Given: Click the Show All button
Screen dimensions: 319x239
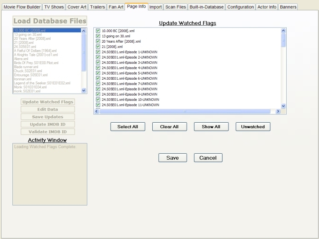Looking at the screenshot, I should tap(211, 127).
